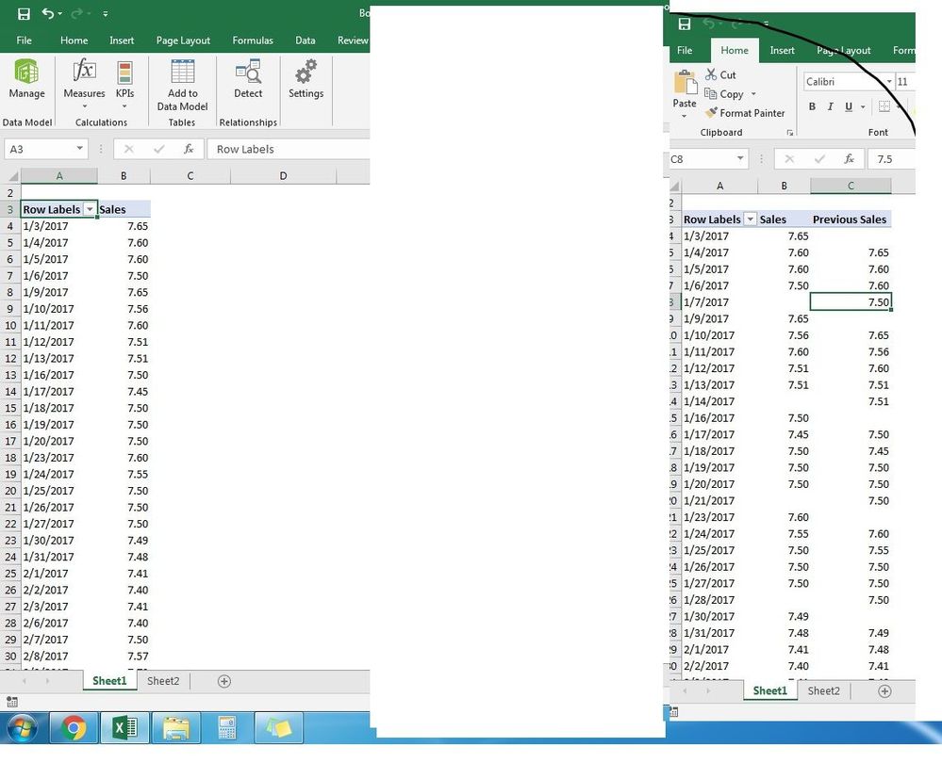Image resolution: width=942 pixels, height=779 pixels.
Task: Select column D header in left window
Action: 283,176
